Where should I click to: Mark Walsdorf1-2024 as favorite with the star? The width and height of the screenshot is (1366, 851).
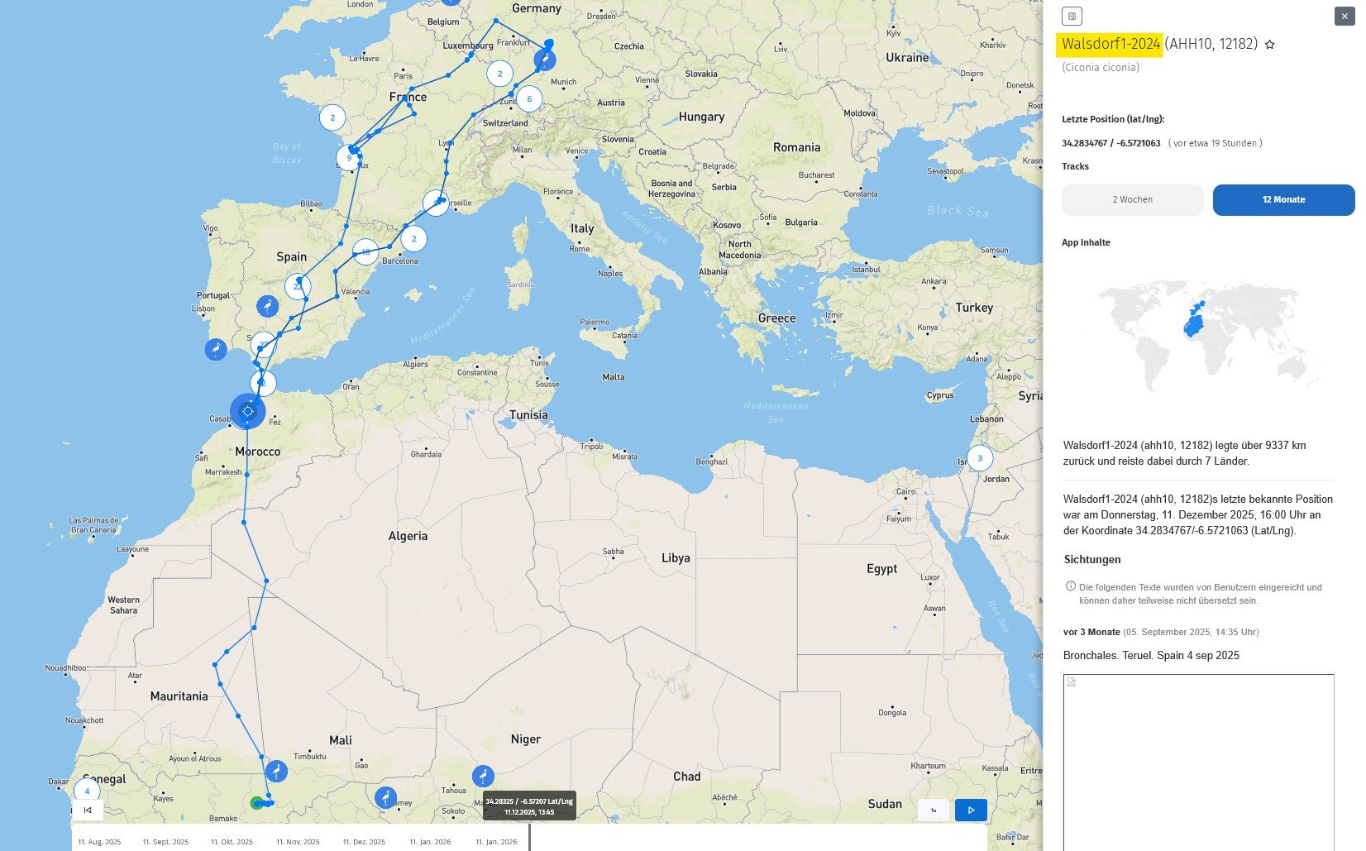pos(1270,45)
